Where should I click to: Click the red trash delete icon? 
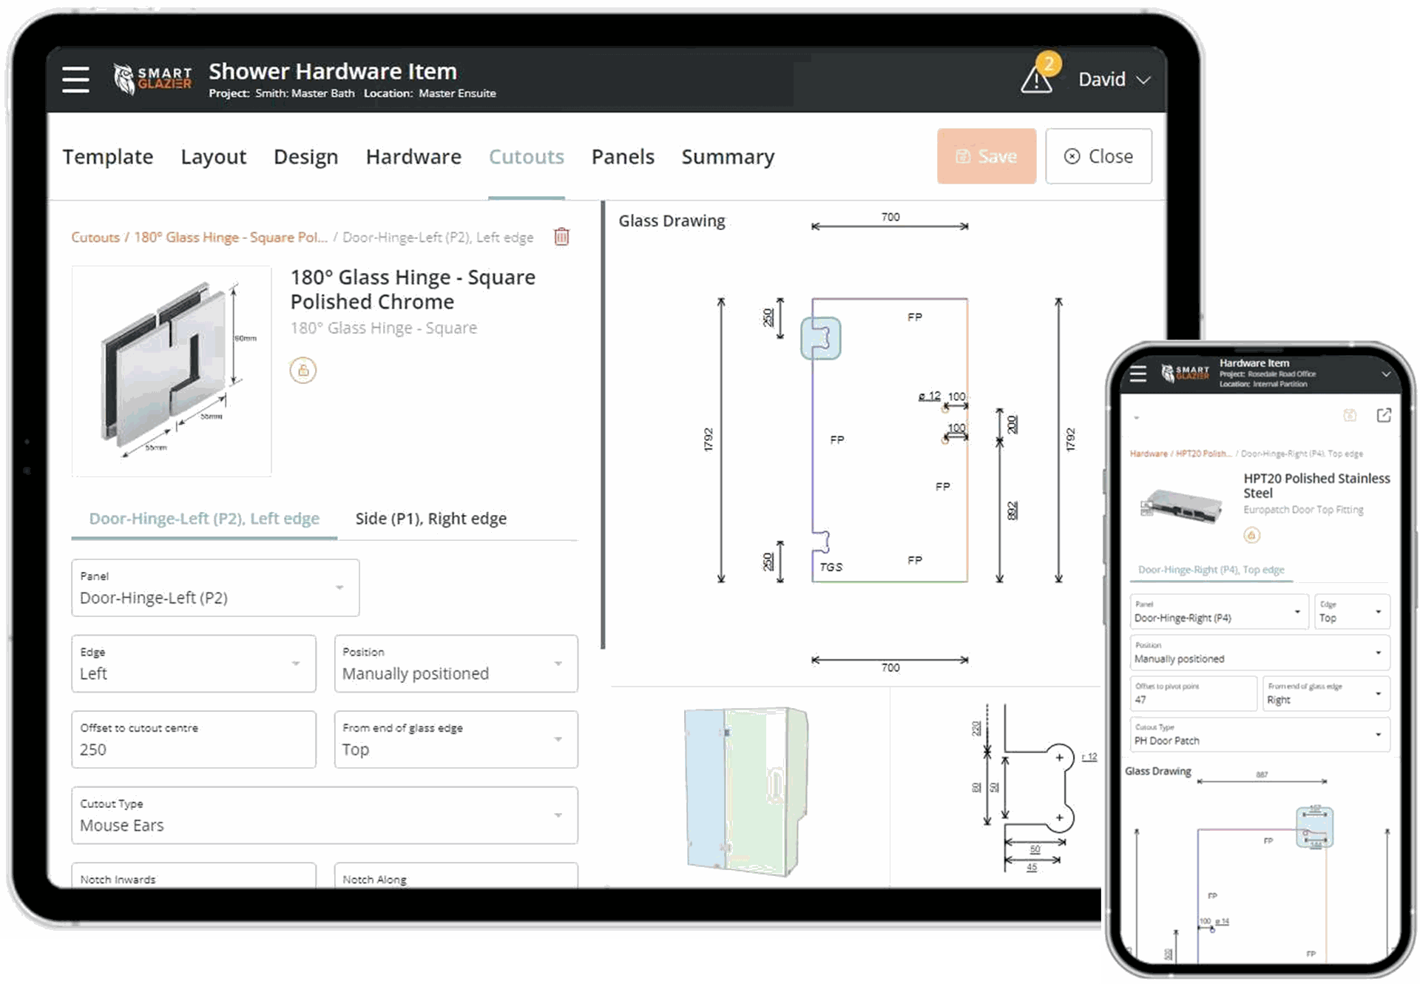(x=561, y=237)
